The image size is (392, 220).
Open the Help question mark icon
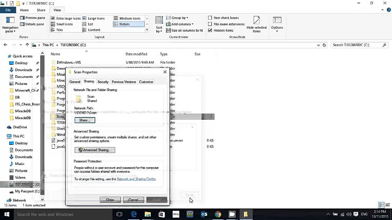tap(389, 10)
